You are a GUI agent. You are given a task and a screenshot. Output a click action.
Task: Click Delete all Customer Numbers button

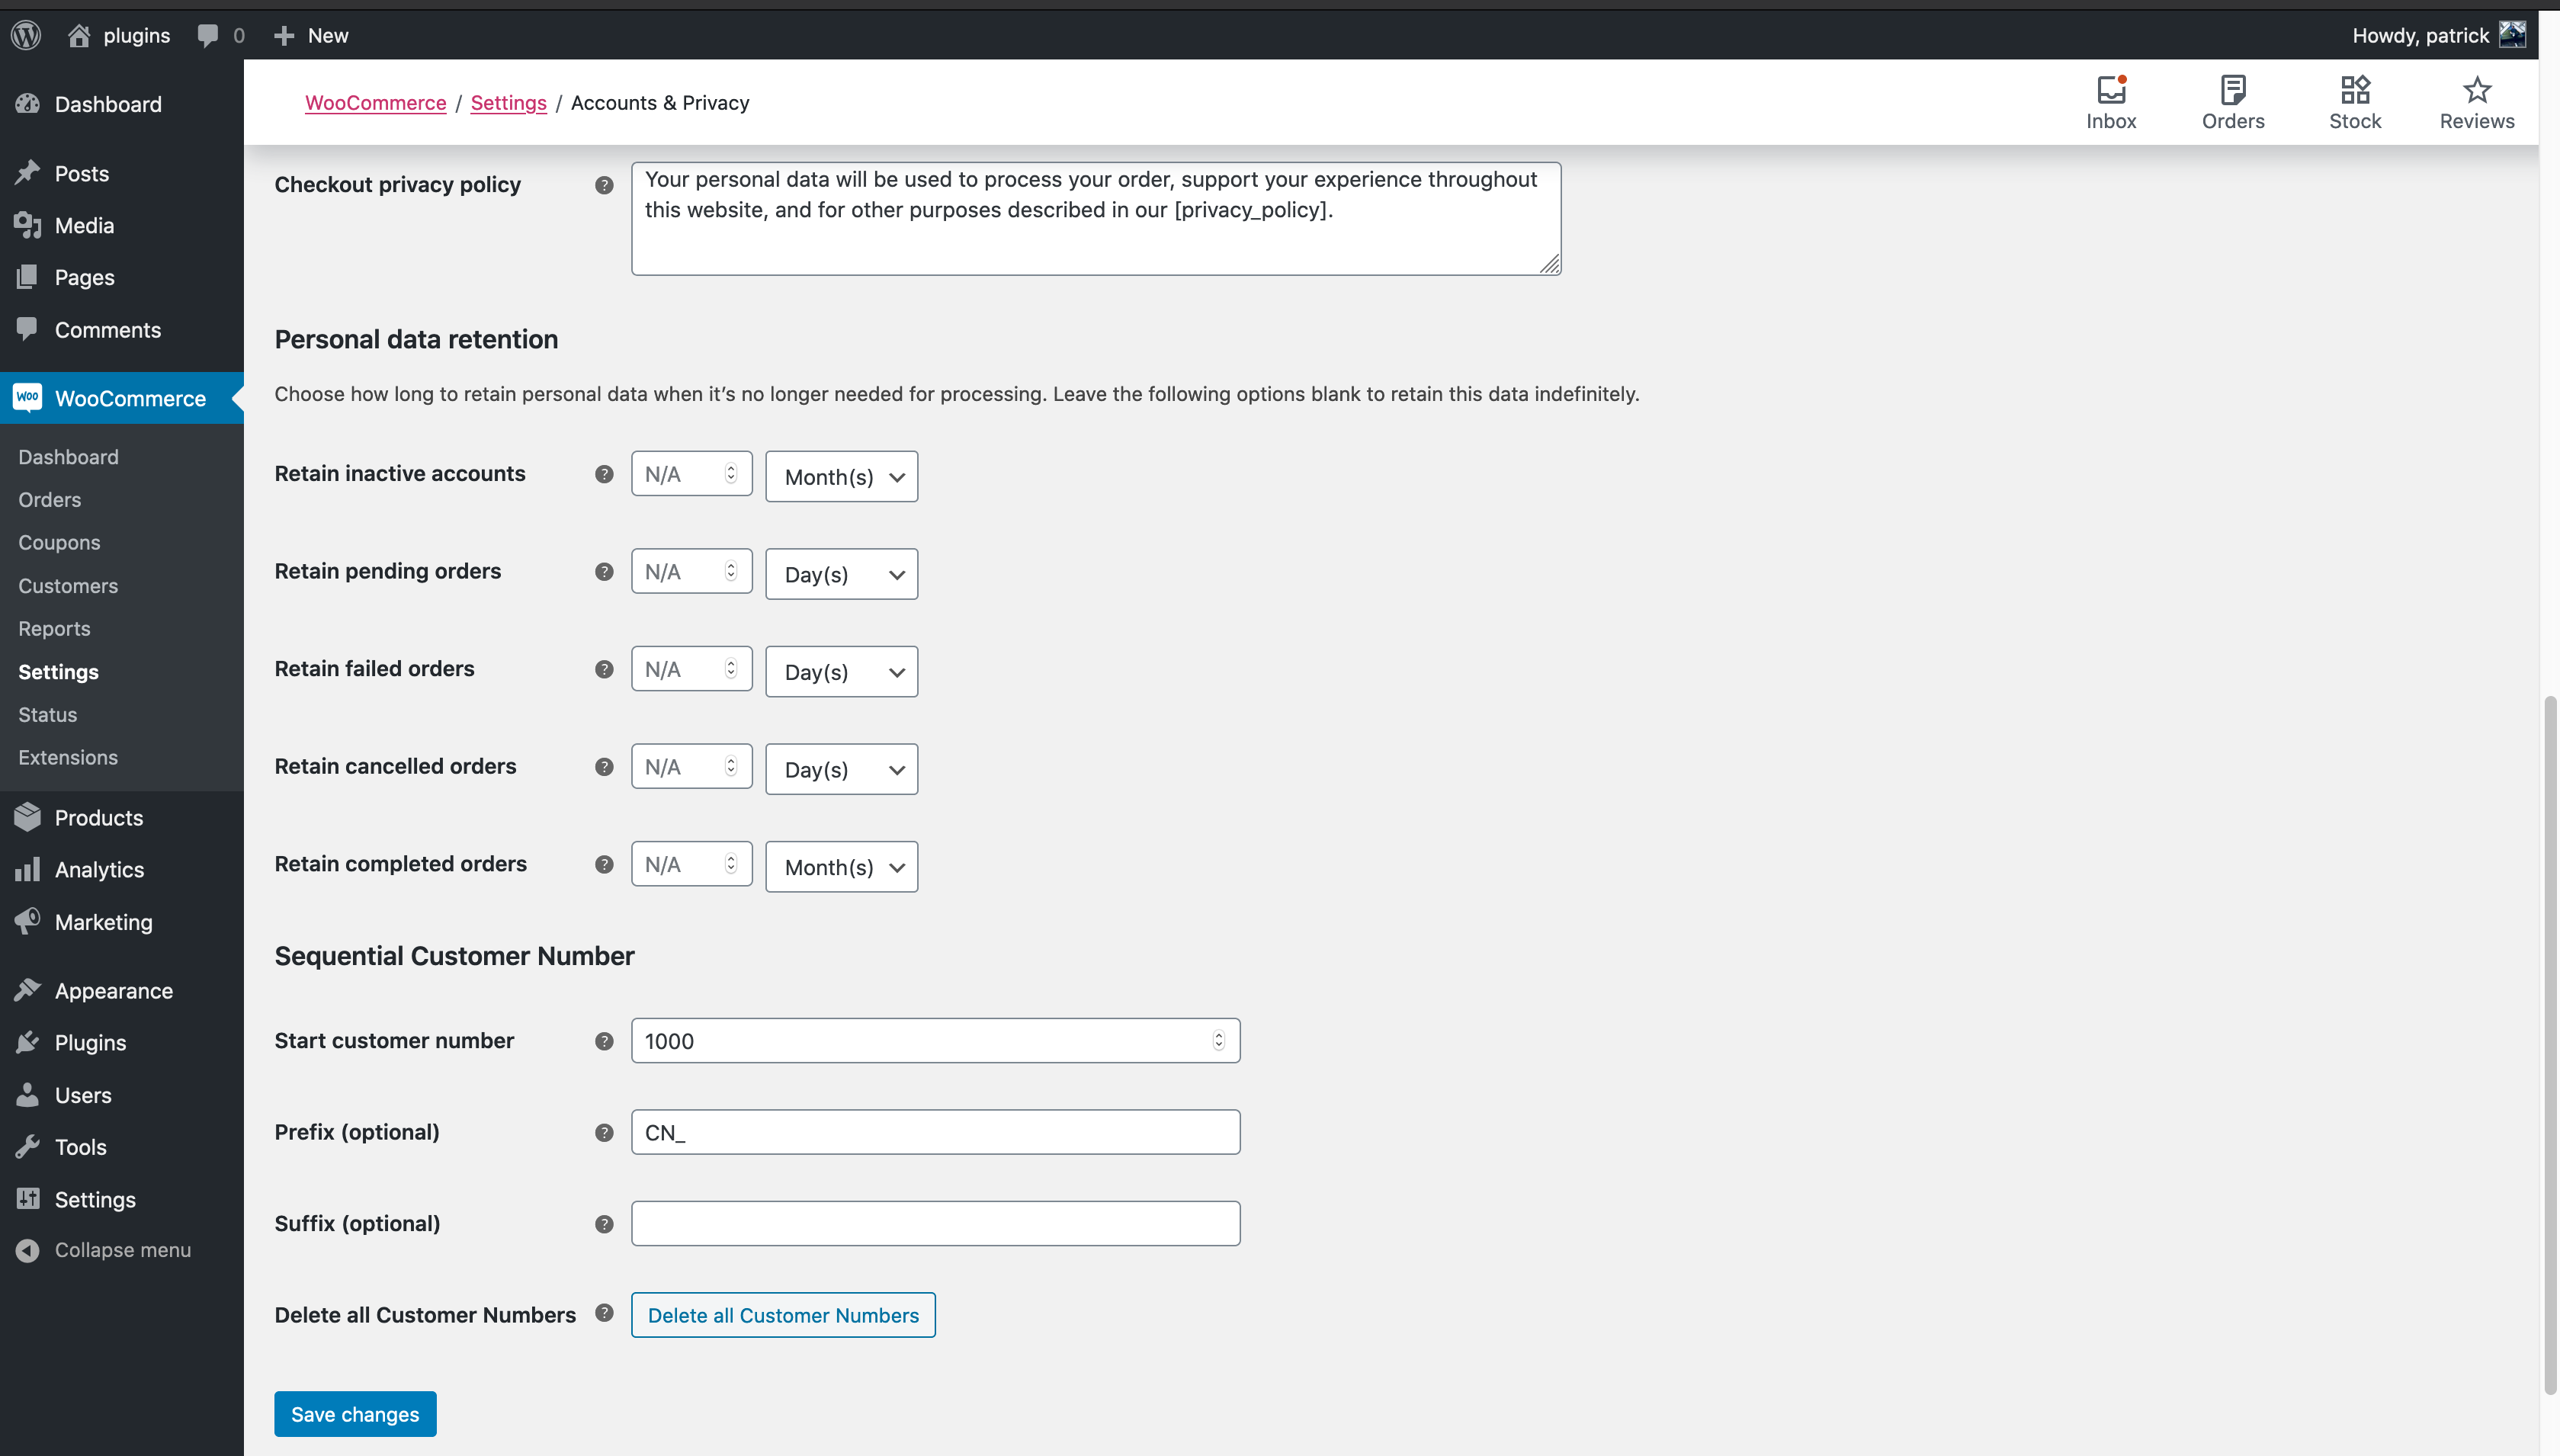click(782, 1313)
